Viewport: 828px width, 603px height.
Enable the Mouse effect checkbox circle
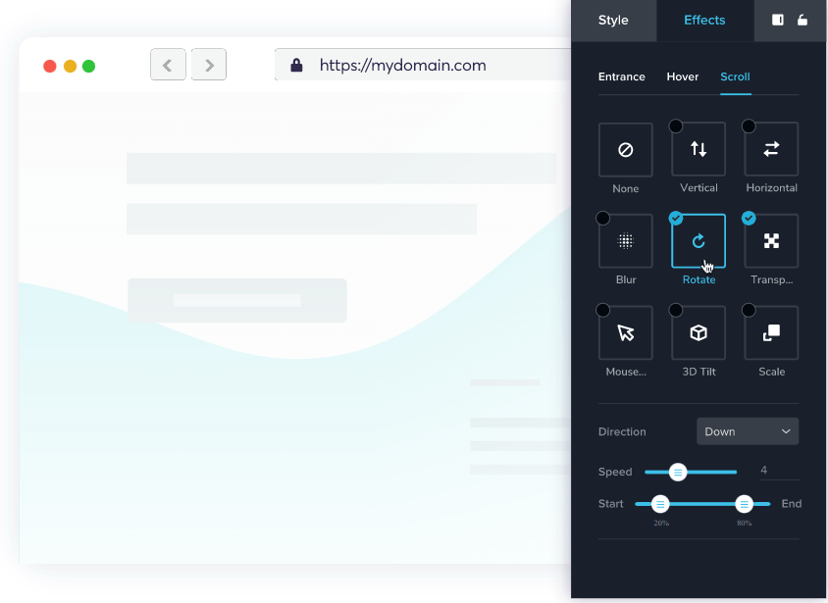[x=602, y=310]
